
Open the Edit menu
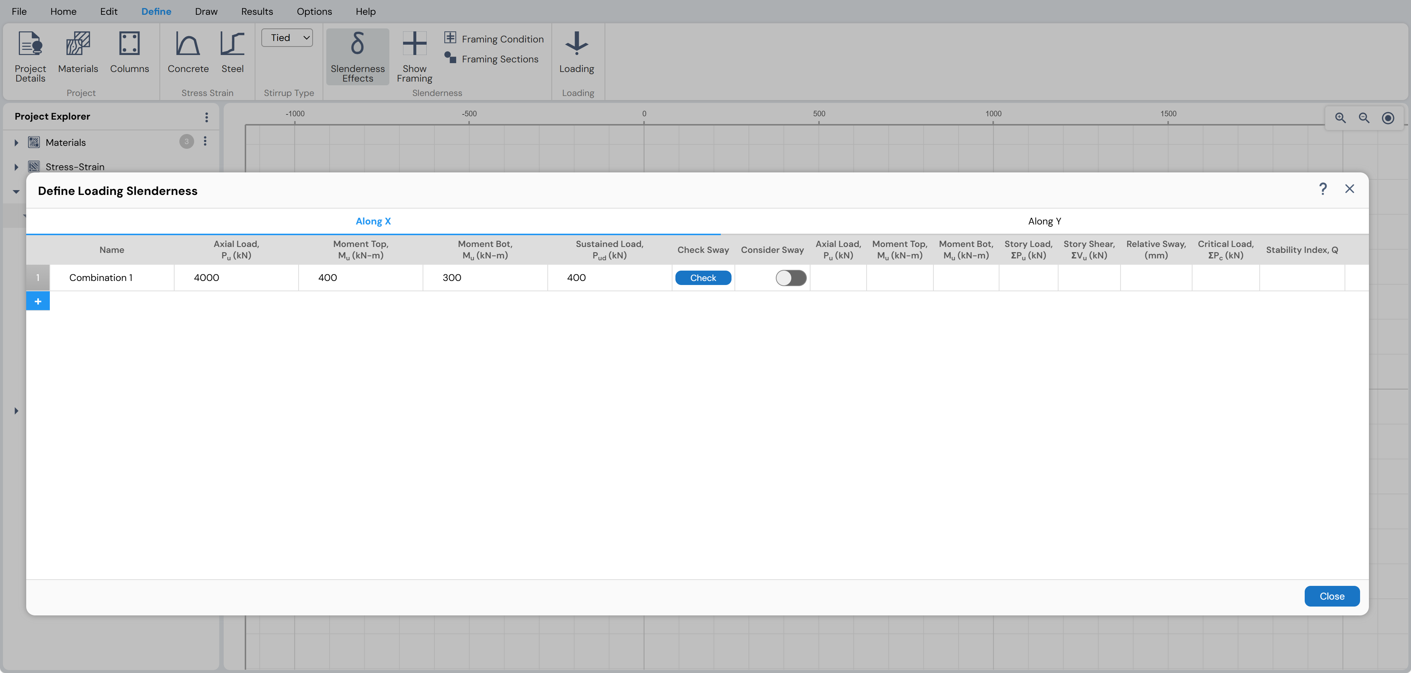(109, 11)
